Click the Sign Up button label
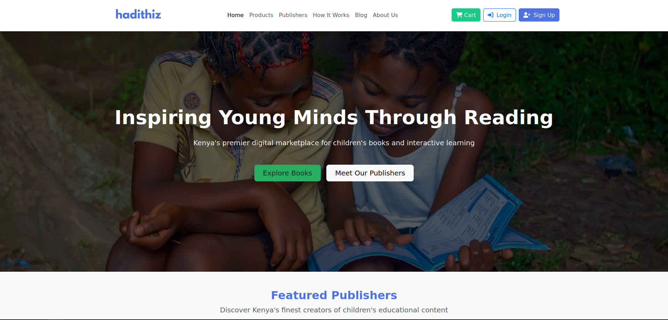 (x=544, y=15)
